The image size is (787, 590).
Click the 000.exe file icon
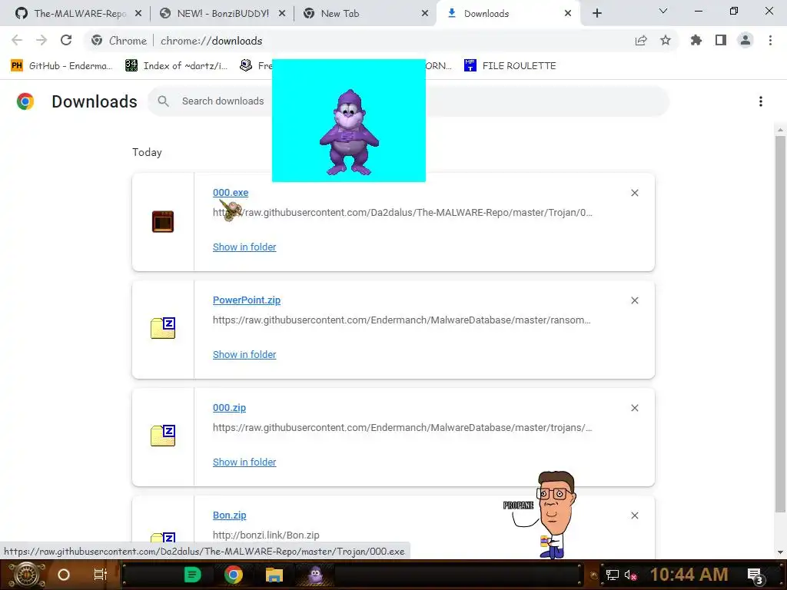tap(163, 222)
